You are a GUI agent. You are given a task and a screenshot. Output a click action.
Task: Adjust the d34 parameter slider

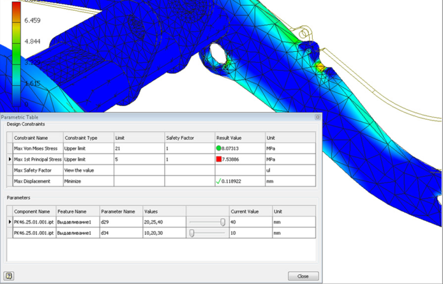192,233
